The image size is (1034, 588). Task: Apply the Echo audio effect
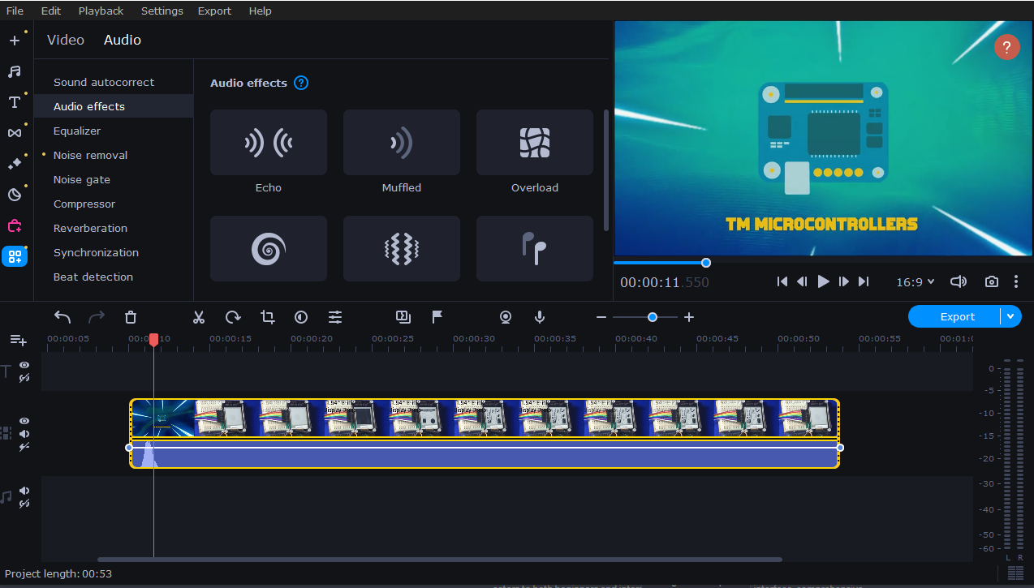[x=269, y=143]
